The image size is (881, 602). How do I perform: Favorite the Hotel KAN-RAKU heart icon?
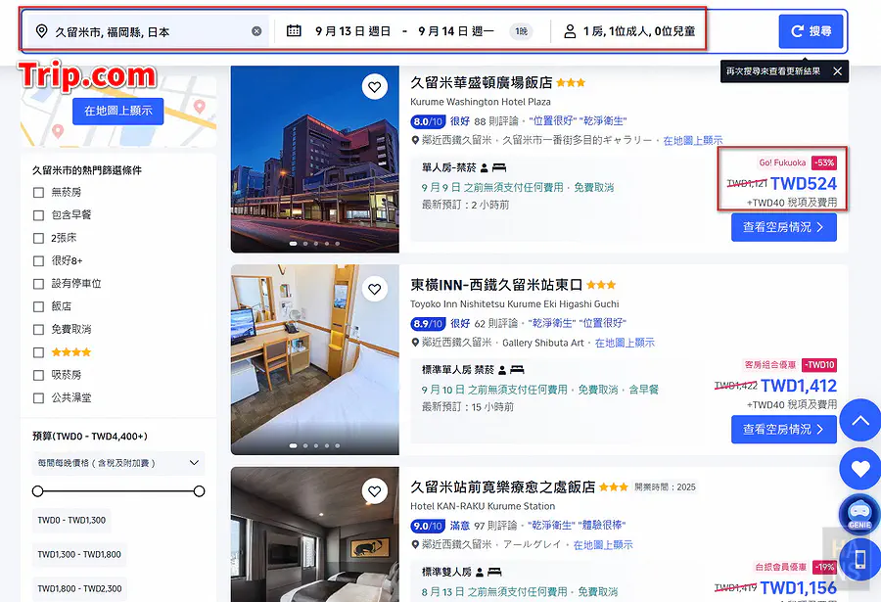coord(375,491)
